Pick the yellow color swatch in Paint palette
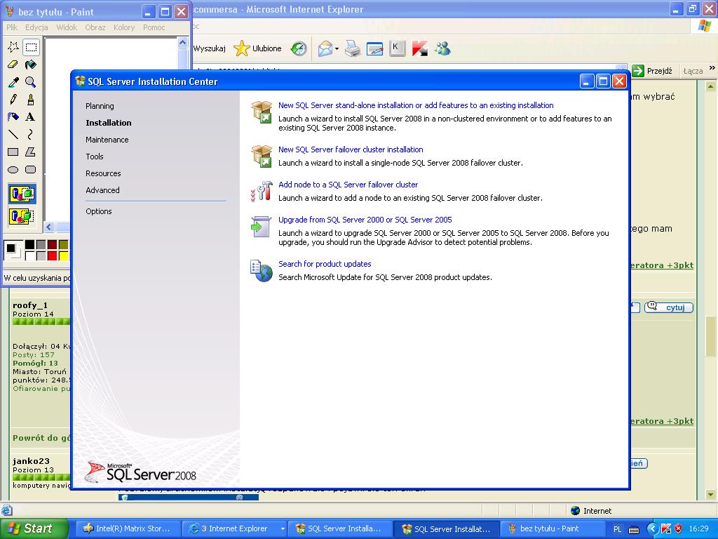 (x=63, y=255)
